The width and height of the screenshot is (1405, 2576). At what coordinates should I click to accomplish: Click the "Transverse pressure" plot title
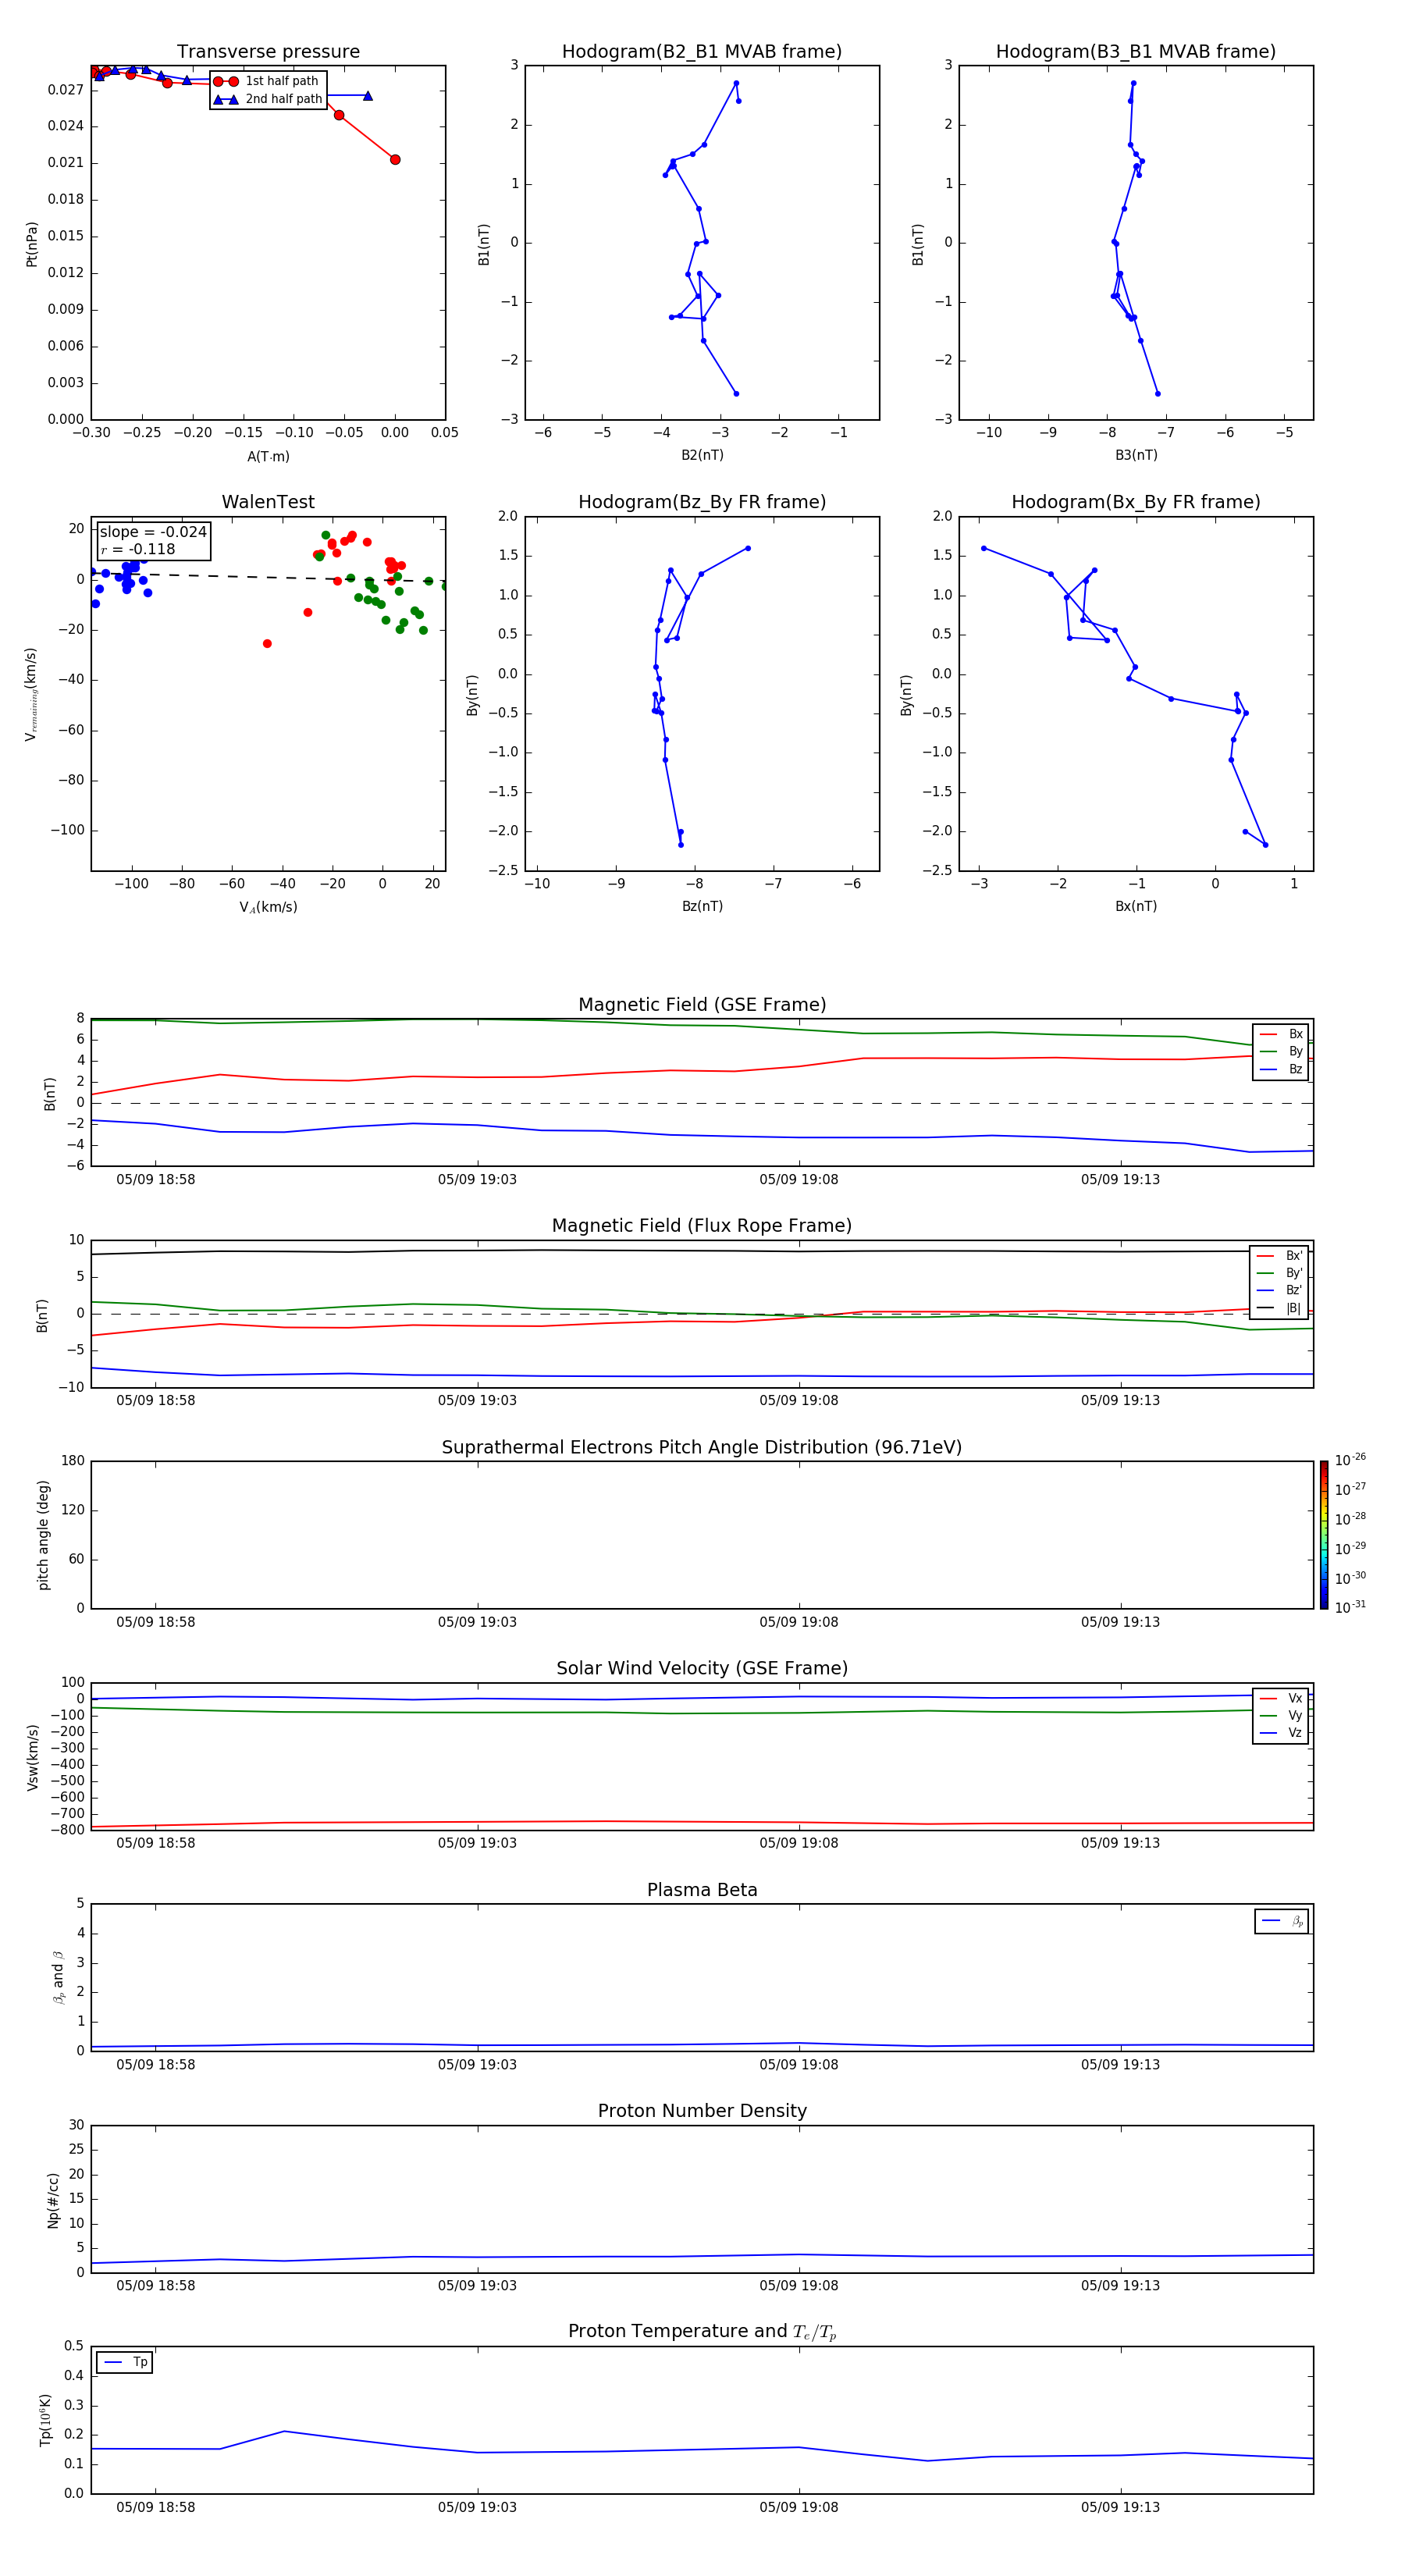(268, 52)
